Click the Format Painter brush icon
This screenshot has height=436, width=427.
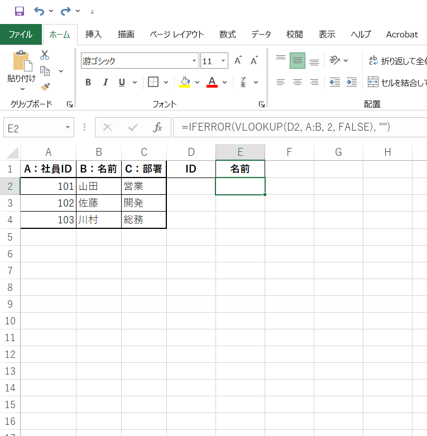pyautogui.click(x=45, y=87)
